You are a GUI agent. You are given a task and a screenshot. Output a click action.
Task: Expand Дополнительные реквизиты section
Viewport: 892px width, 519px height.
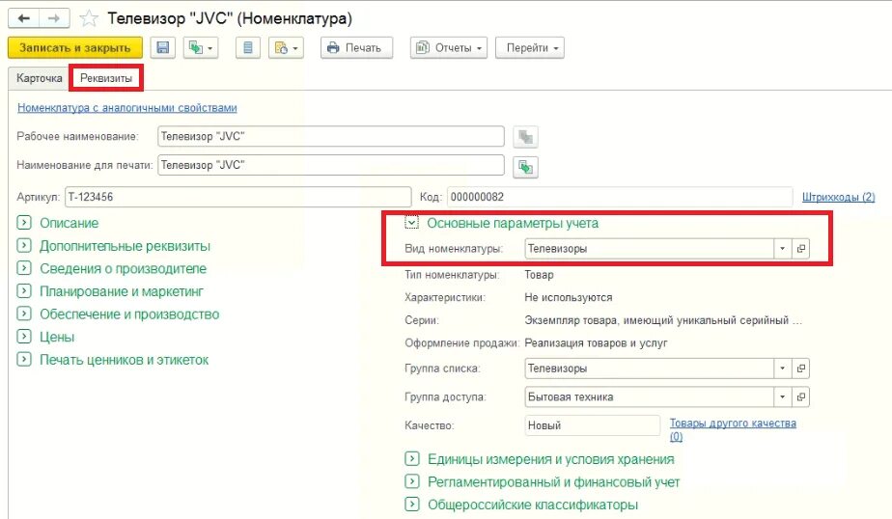tap(24, 245)
